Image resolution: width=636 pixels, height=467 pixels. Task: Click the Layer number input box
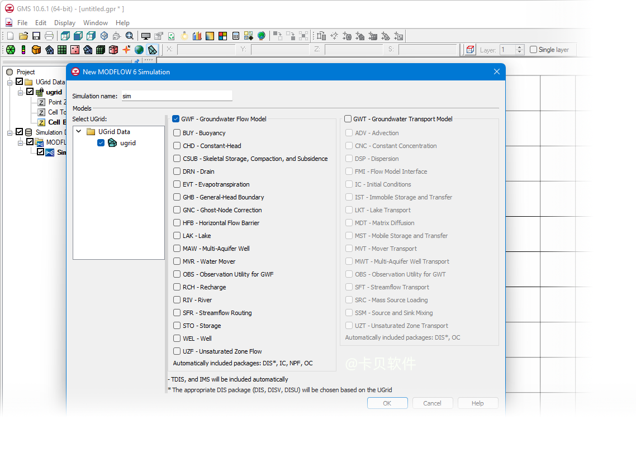(508, 50)
